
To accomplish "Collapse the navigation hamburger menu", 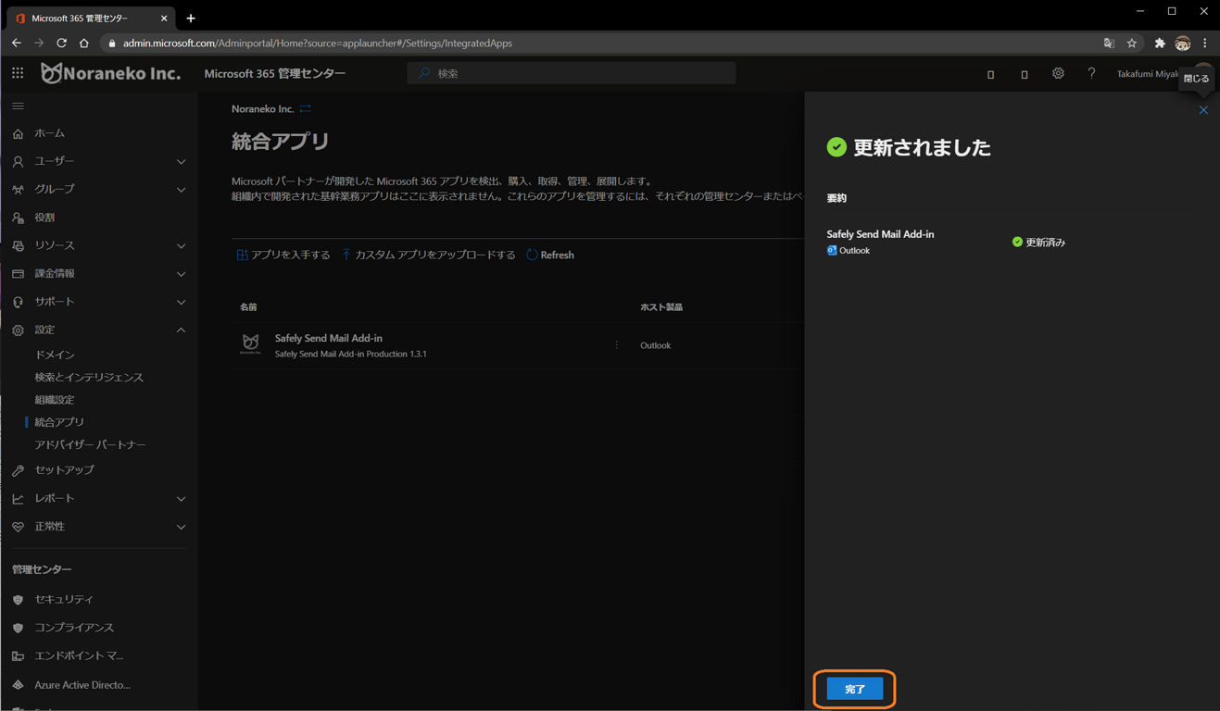I will 18,106.
